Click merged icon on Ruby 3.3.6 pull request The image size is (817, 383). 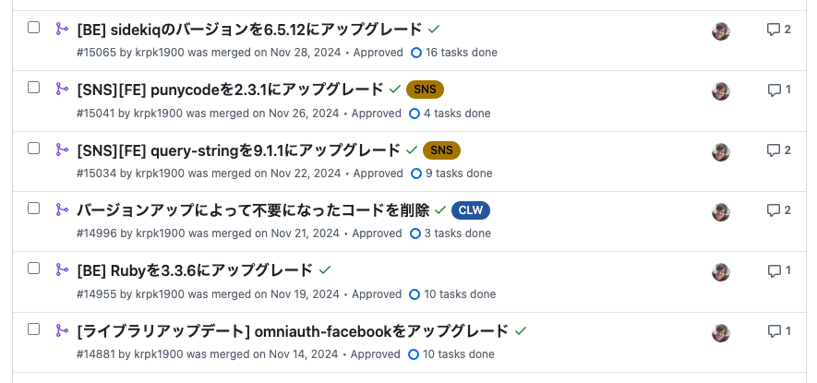(62, 269)
